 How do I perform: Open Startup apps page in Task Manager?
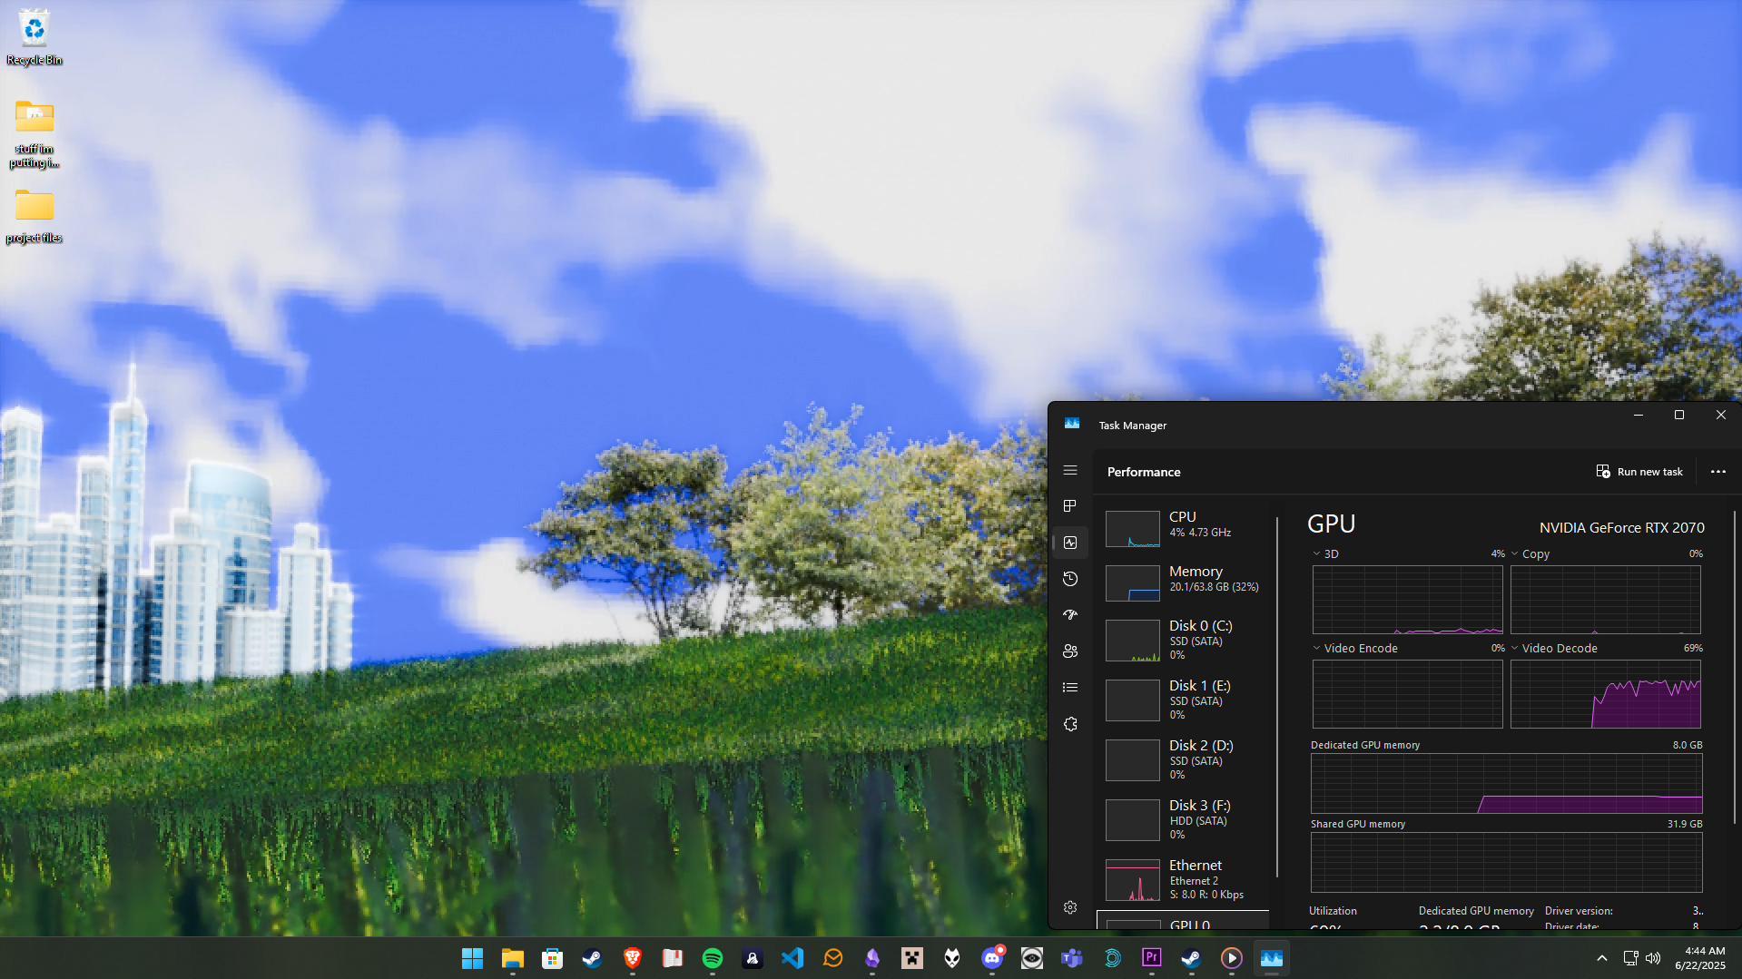click(1070, 615)
